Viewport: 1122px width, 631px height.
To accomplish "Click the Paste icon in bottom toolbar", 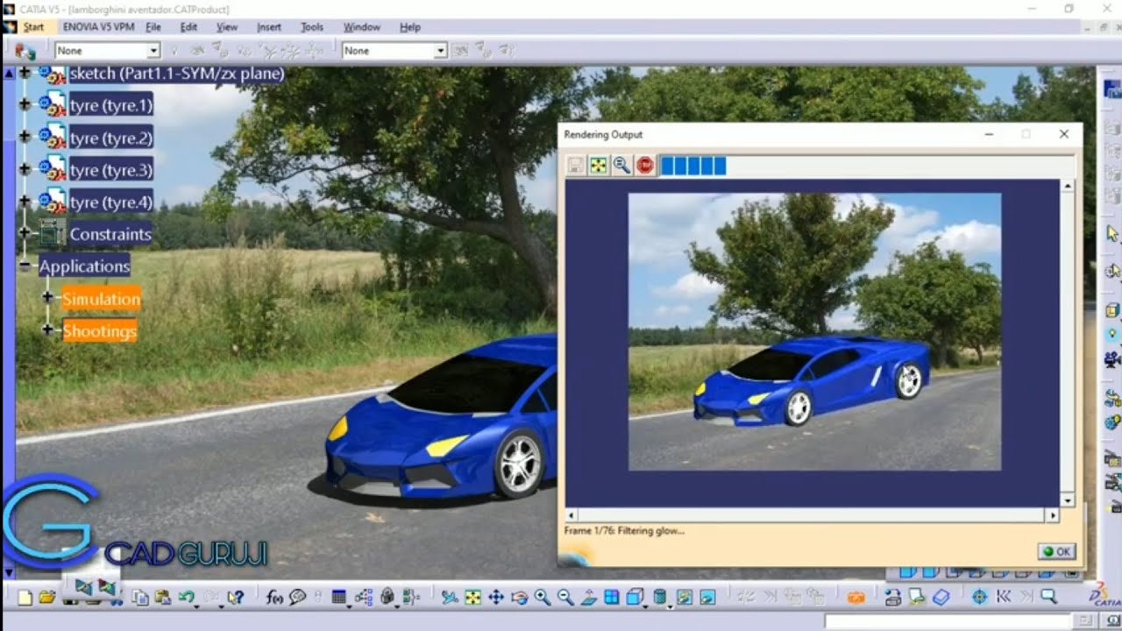I will 162,598.
